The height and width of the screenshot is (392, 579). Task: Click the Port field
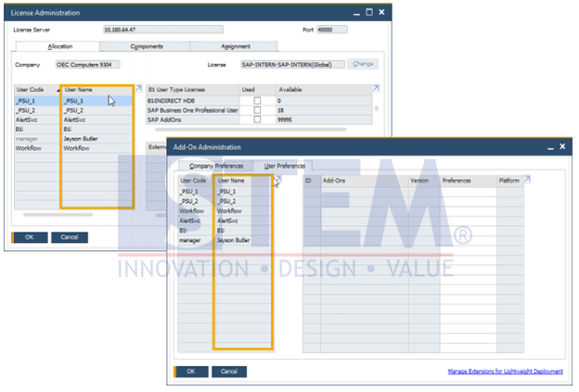pyautogui.click(x=331, y=30)
